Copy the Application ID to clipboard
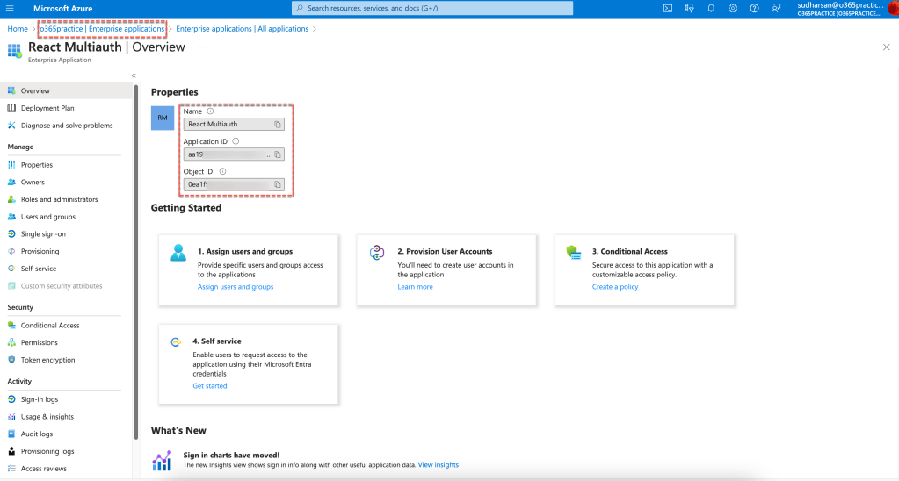This screenshot has height=481, width=899. tap(278, 154)
